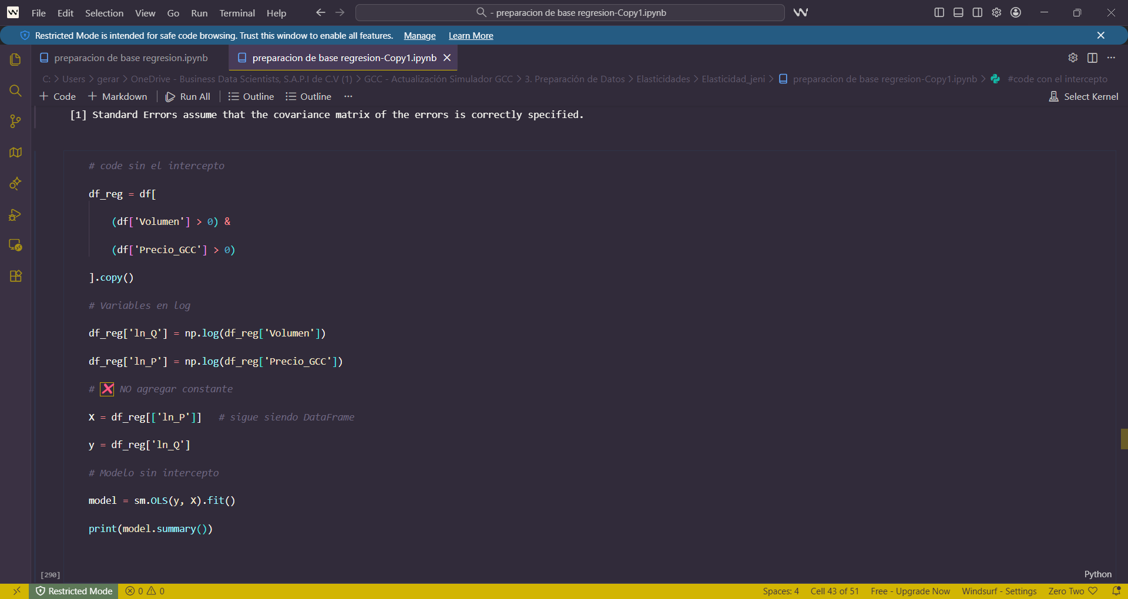Go forward in navigation history

(x=340, y=12)
